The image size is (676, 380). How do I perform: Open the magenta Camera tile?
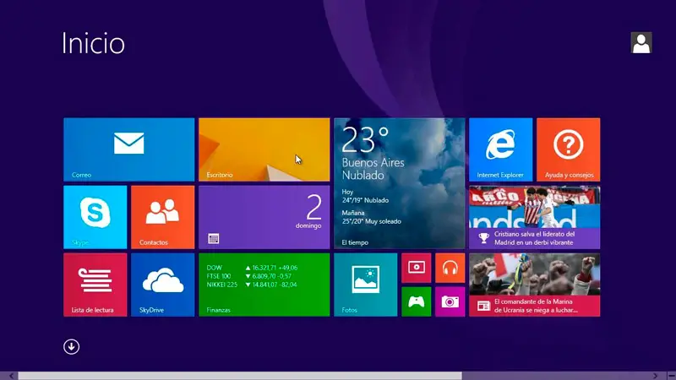tap(450, 301)
